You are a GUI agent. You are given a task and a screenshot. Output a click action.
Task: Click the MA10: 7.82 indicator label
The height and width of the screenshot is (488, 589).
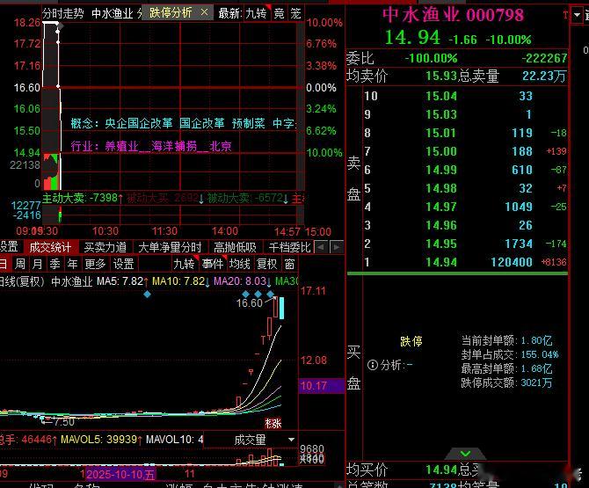[181, 281]
